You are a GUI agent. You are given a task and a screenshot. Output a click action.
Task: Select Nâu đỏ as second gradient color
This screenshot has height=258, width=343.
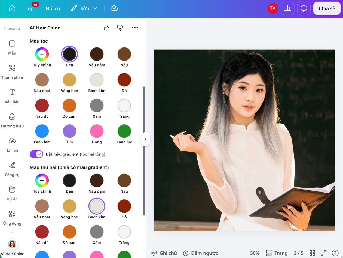click(x=42, y=232)
